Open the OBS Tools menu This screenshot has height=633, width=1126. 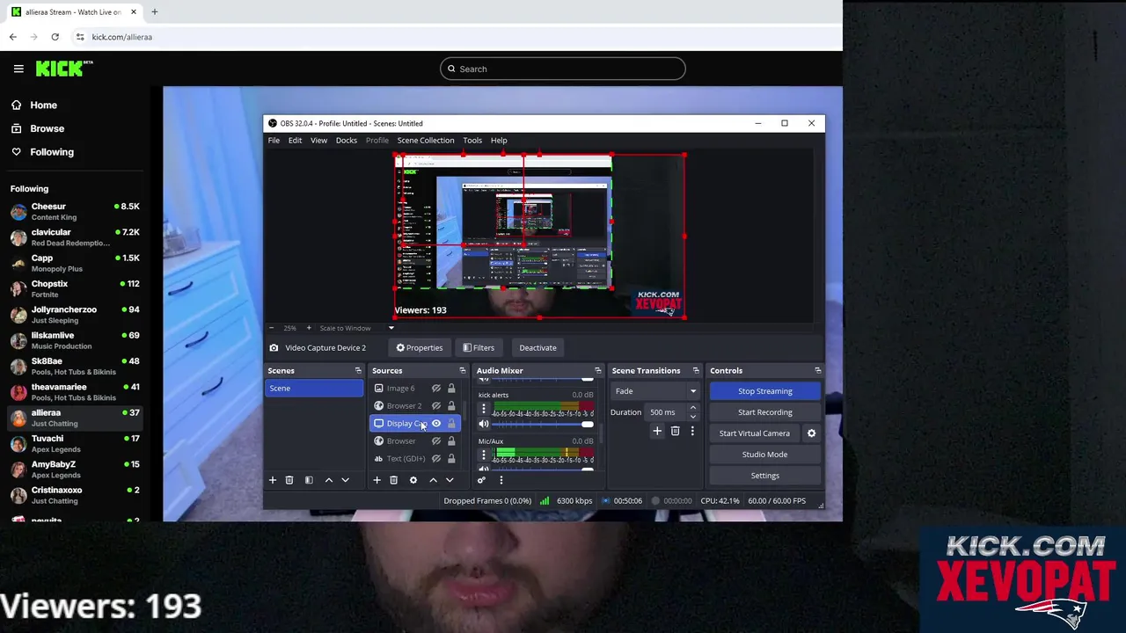[472, 140]
